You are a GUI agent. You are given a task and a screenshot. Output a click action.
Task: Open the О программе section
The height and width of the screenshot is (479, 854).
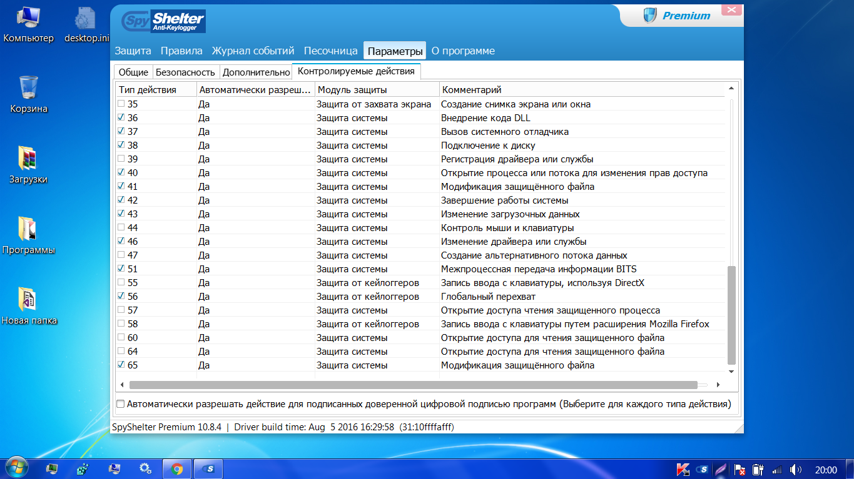pos(463,51)
